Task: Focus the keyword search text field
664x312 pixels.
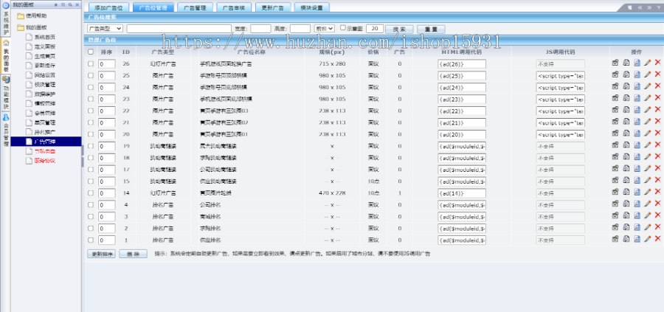Action: pyautogui.click(x=179, y=29)
